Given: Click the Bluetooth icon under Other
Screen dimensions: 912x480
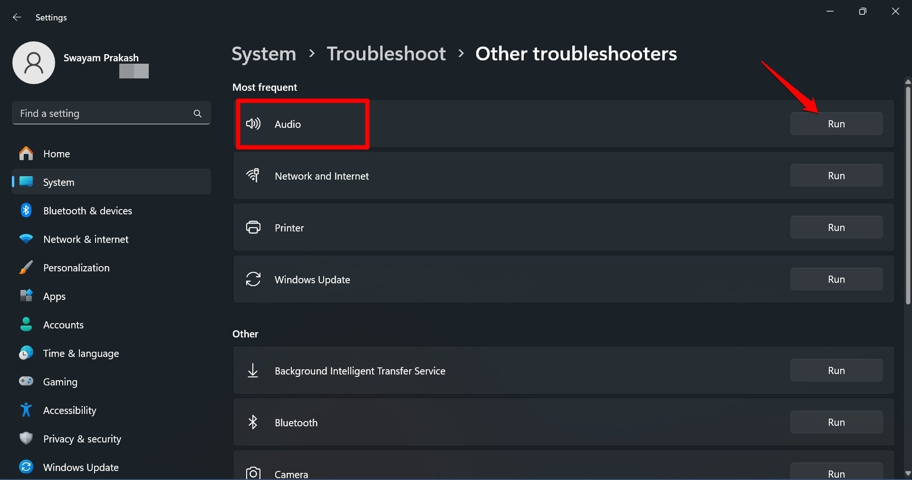Looking at the screenshot, I should 253,422.
